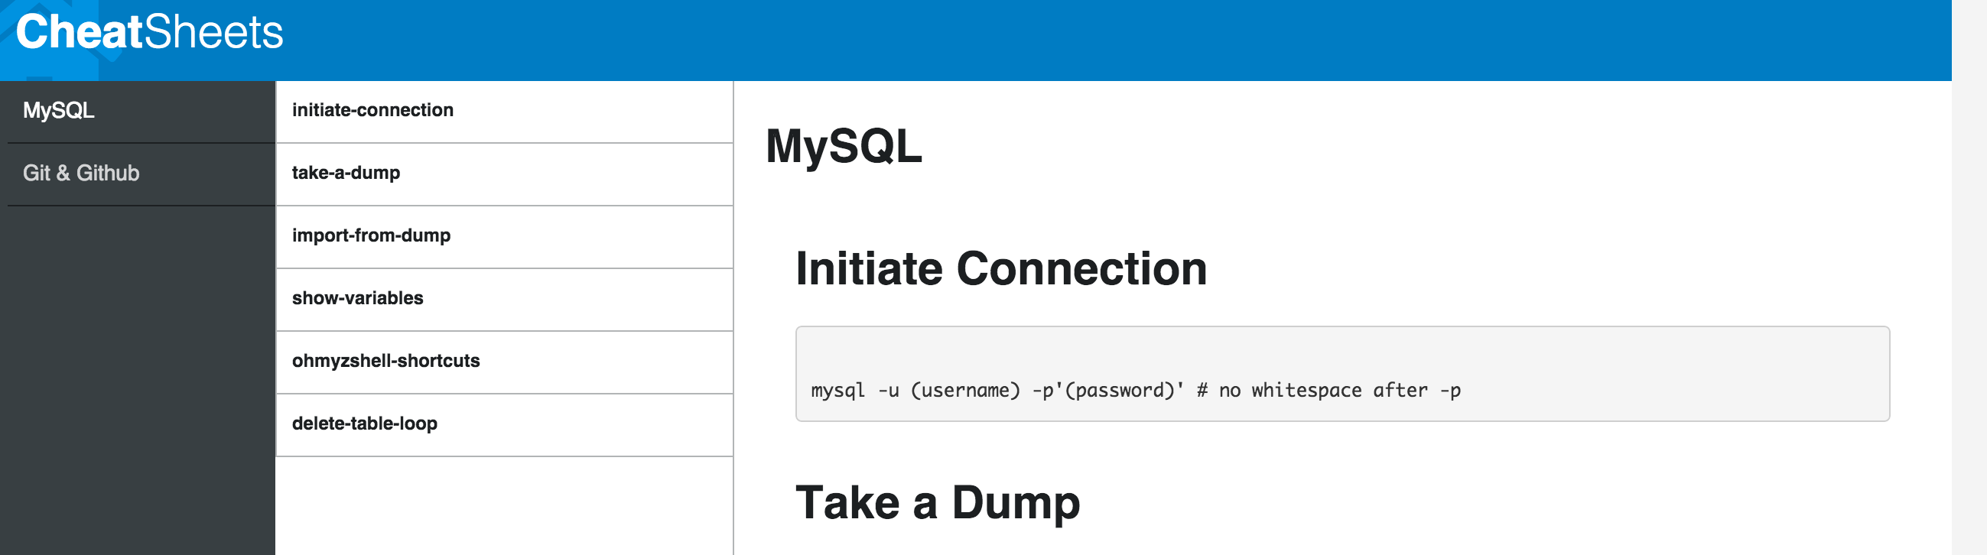This screenshot has height=555, width=1987.
Task: Click the Take a Dump heading
Action: [938, 502]
